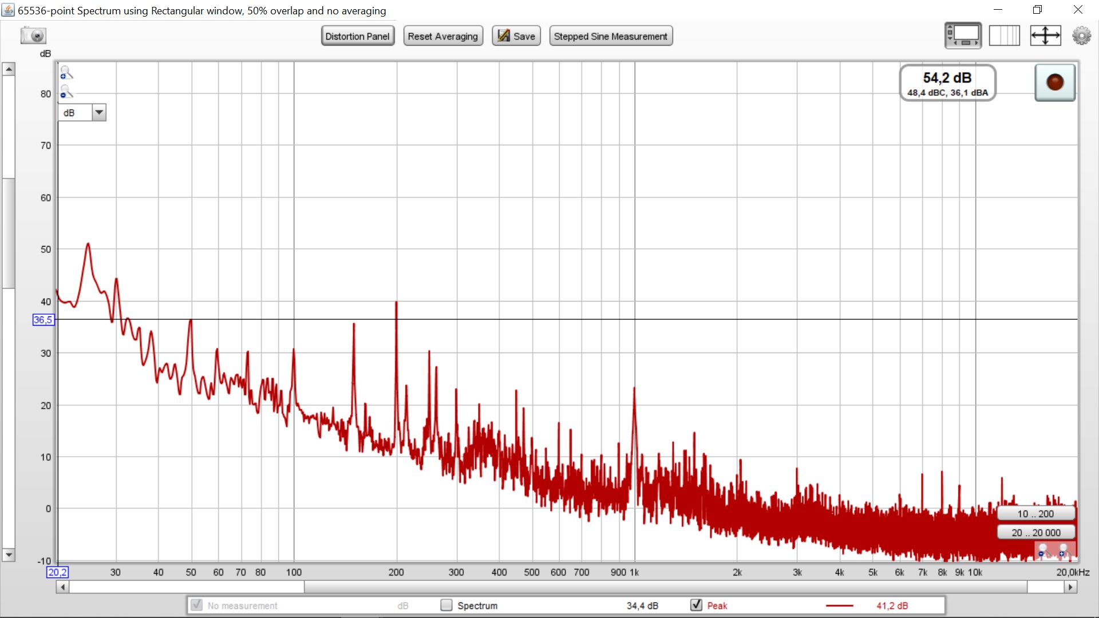The image size is (1099, 618).
Task: Enable the Spectrum trace checkbox
Action: pyautogui.click(x=446, y=605)
